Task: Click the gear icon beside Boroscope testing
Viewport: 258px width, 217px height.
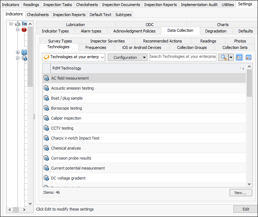Action: pyautogui.click(x=46, y=108)
